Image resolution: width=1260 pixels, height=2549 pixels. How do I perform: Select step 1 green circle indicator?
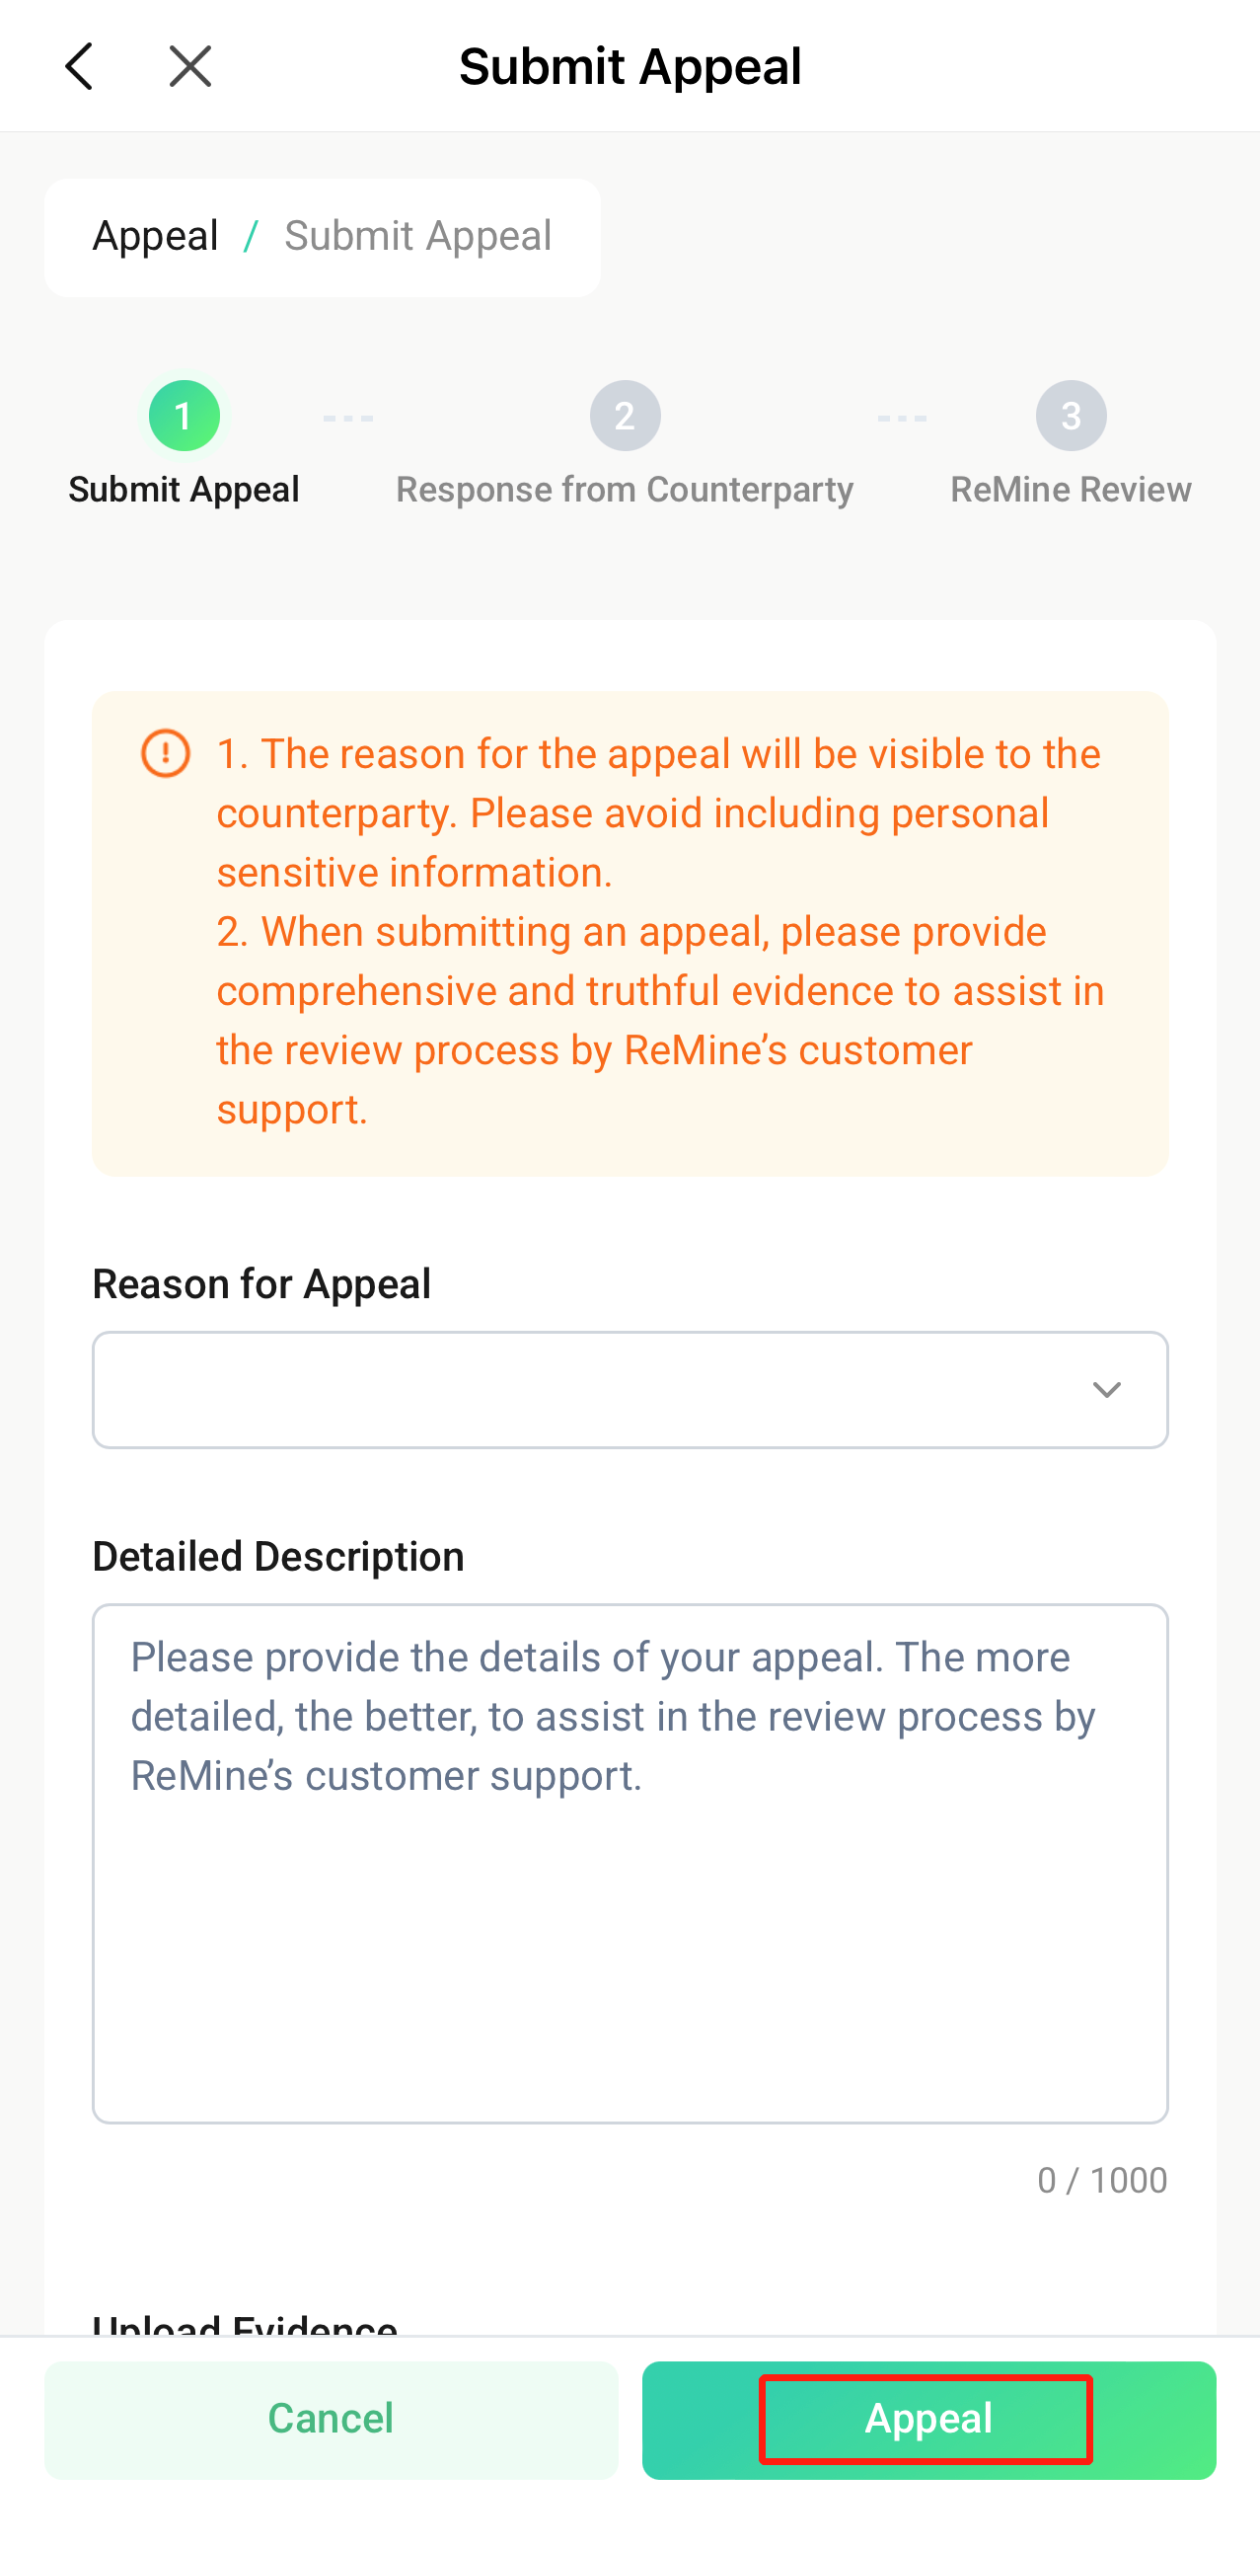(184, 416)
